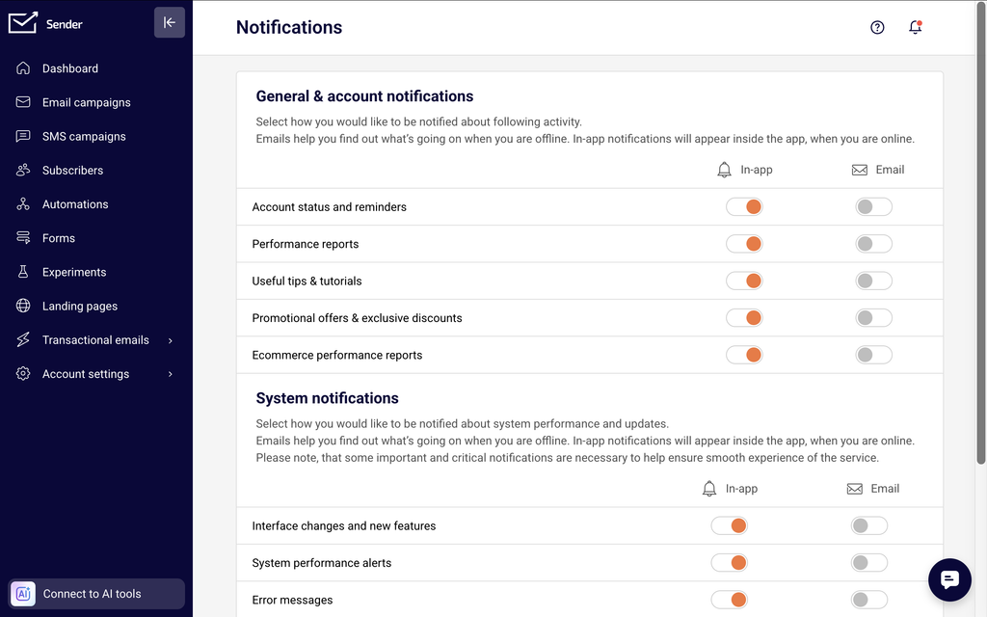Enable email Promotional offers & exclusive discounts

[x=873, y=318]
